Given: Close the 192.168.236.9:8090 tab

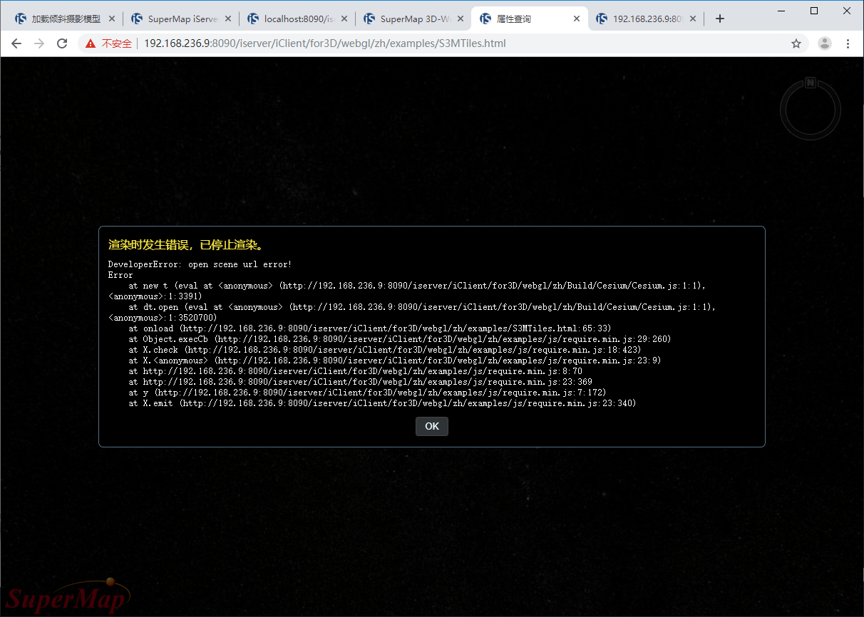Looking at the screenshot, I should click(x=693, y=19).
